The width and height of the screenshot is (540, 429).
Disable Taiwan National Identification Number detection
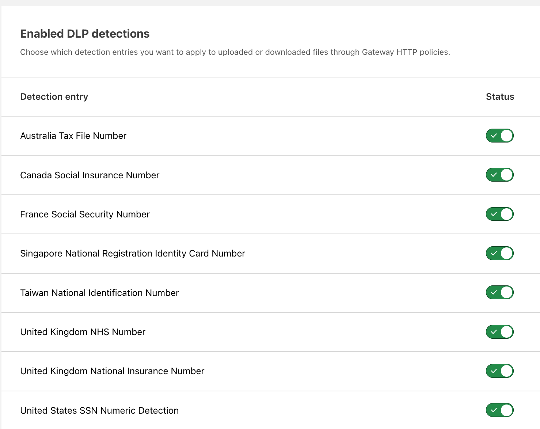[499, 292]
